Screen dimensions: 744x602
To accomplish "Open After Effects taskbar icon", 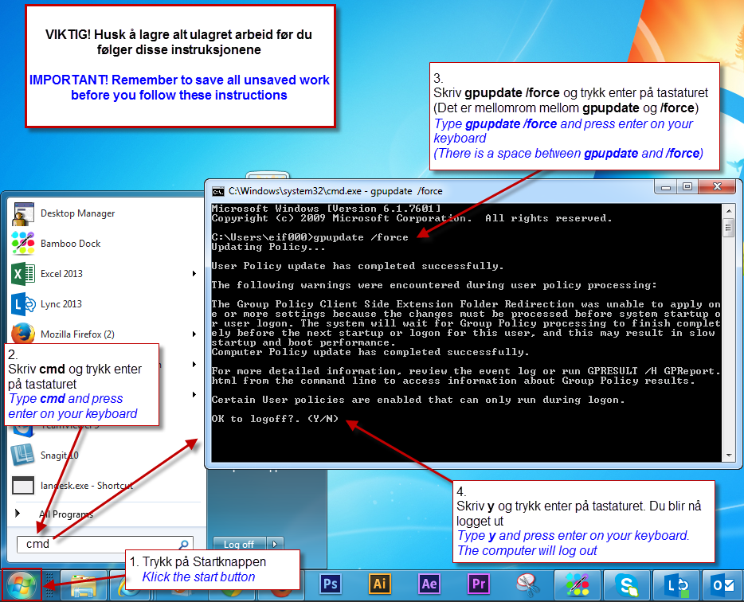I will point(429,585).
